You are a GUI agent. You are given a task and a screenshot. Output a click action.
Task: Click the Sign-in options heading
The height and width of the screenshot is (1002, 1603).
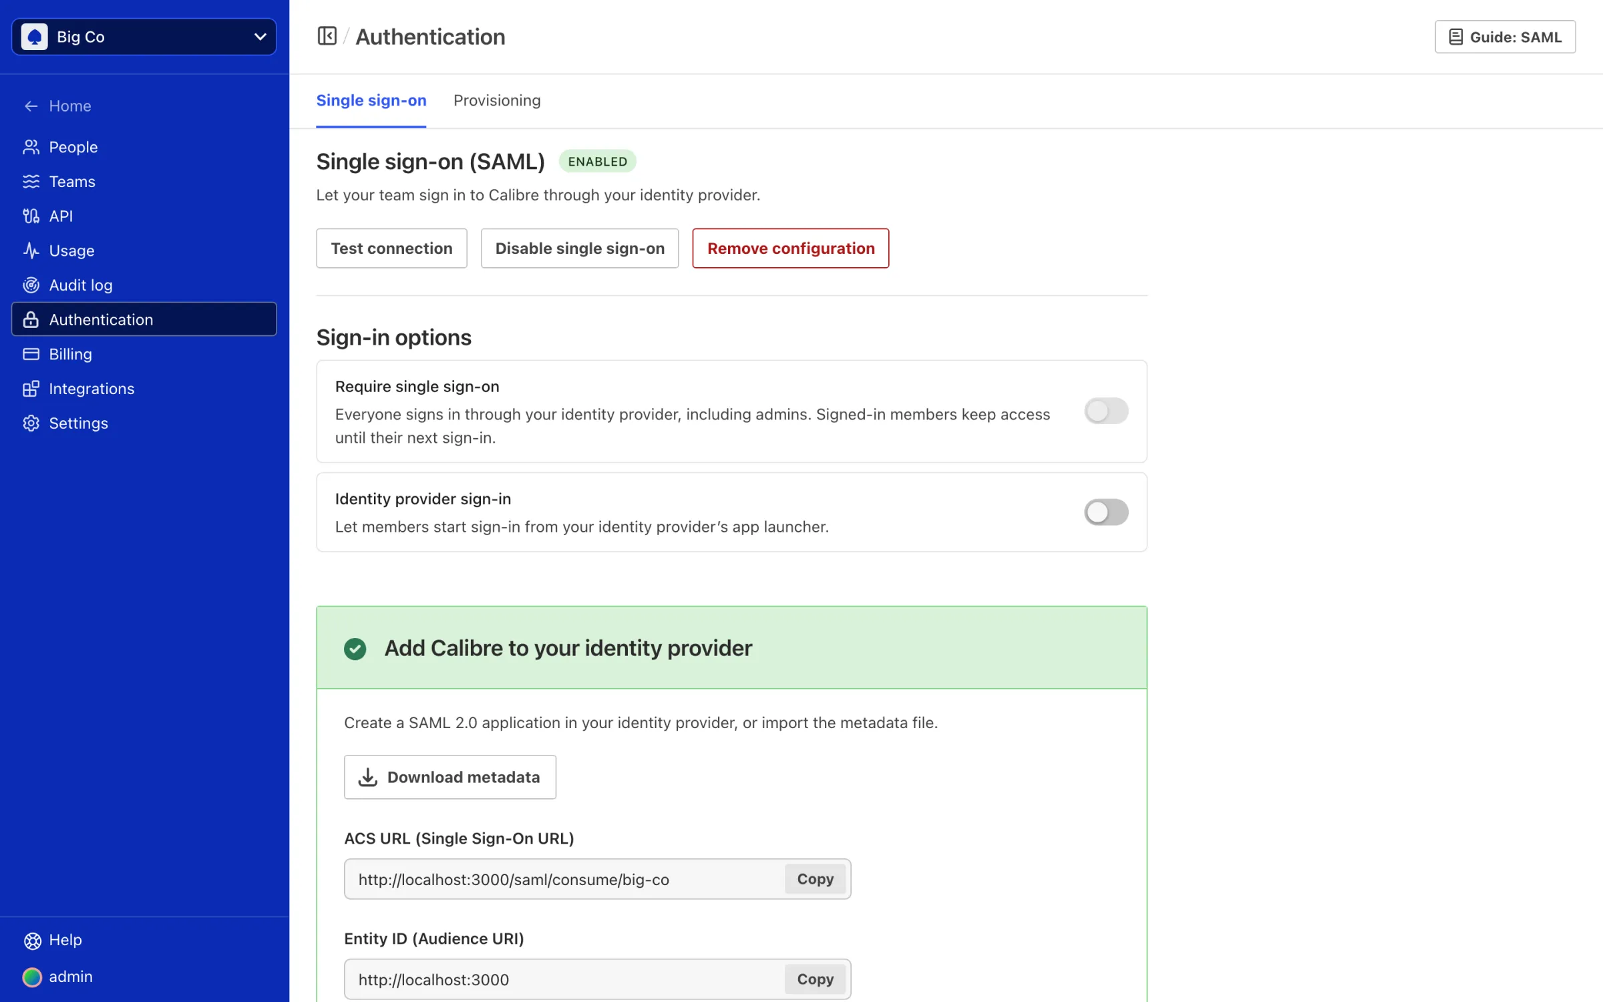click(x=394, y=338)
